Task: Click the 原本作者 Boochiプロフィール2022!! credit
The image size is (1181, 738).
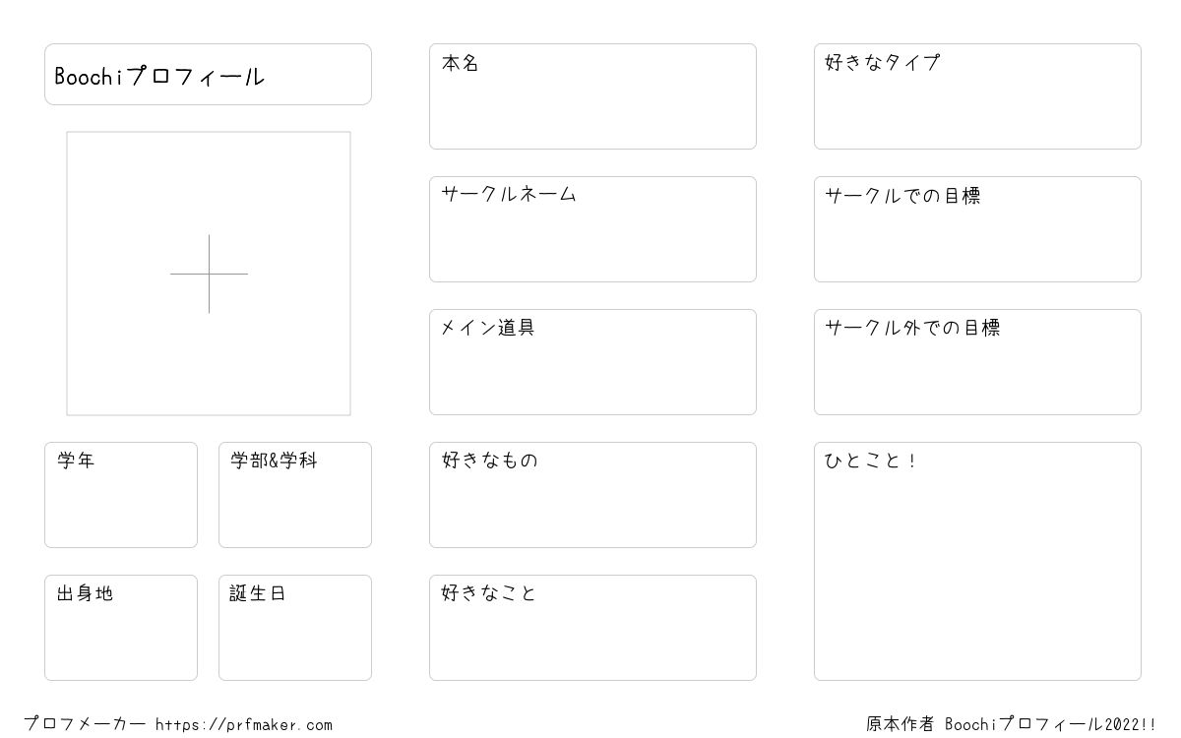Action: 1012,724
